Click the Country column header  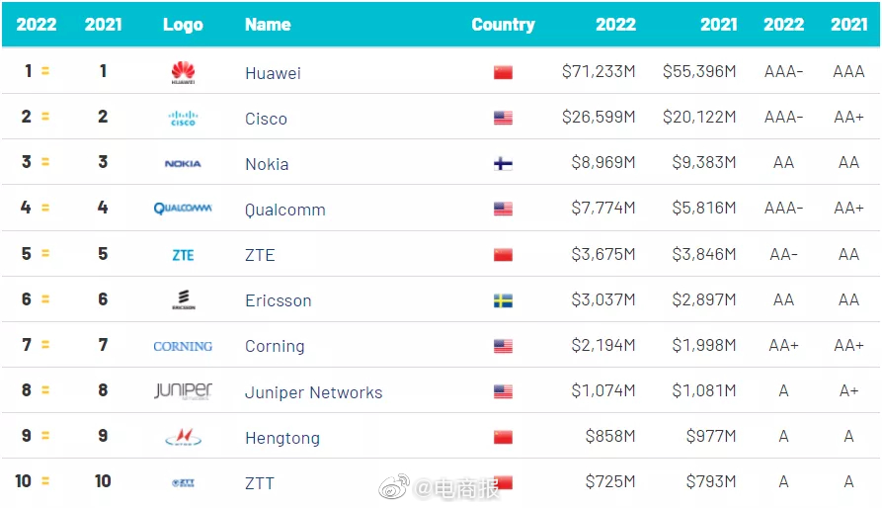pos(503,25)
